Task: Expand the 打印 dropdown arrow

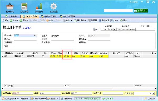Action: pos(71,21)
